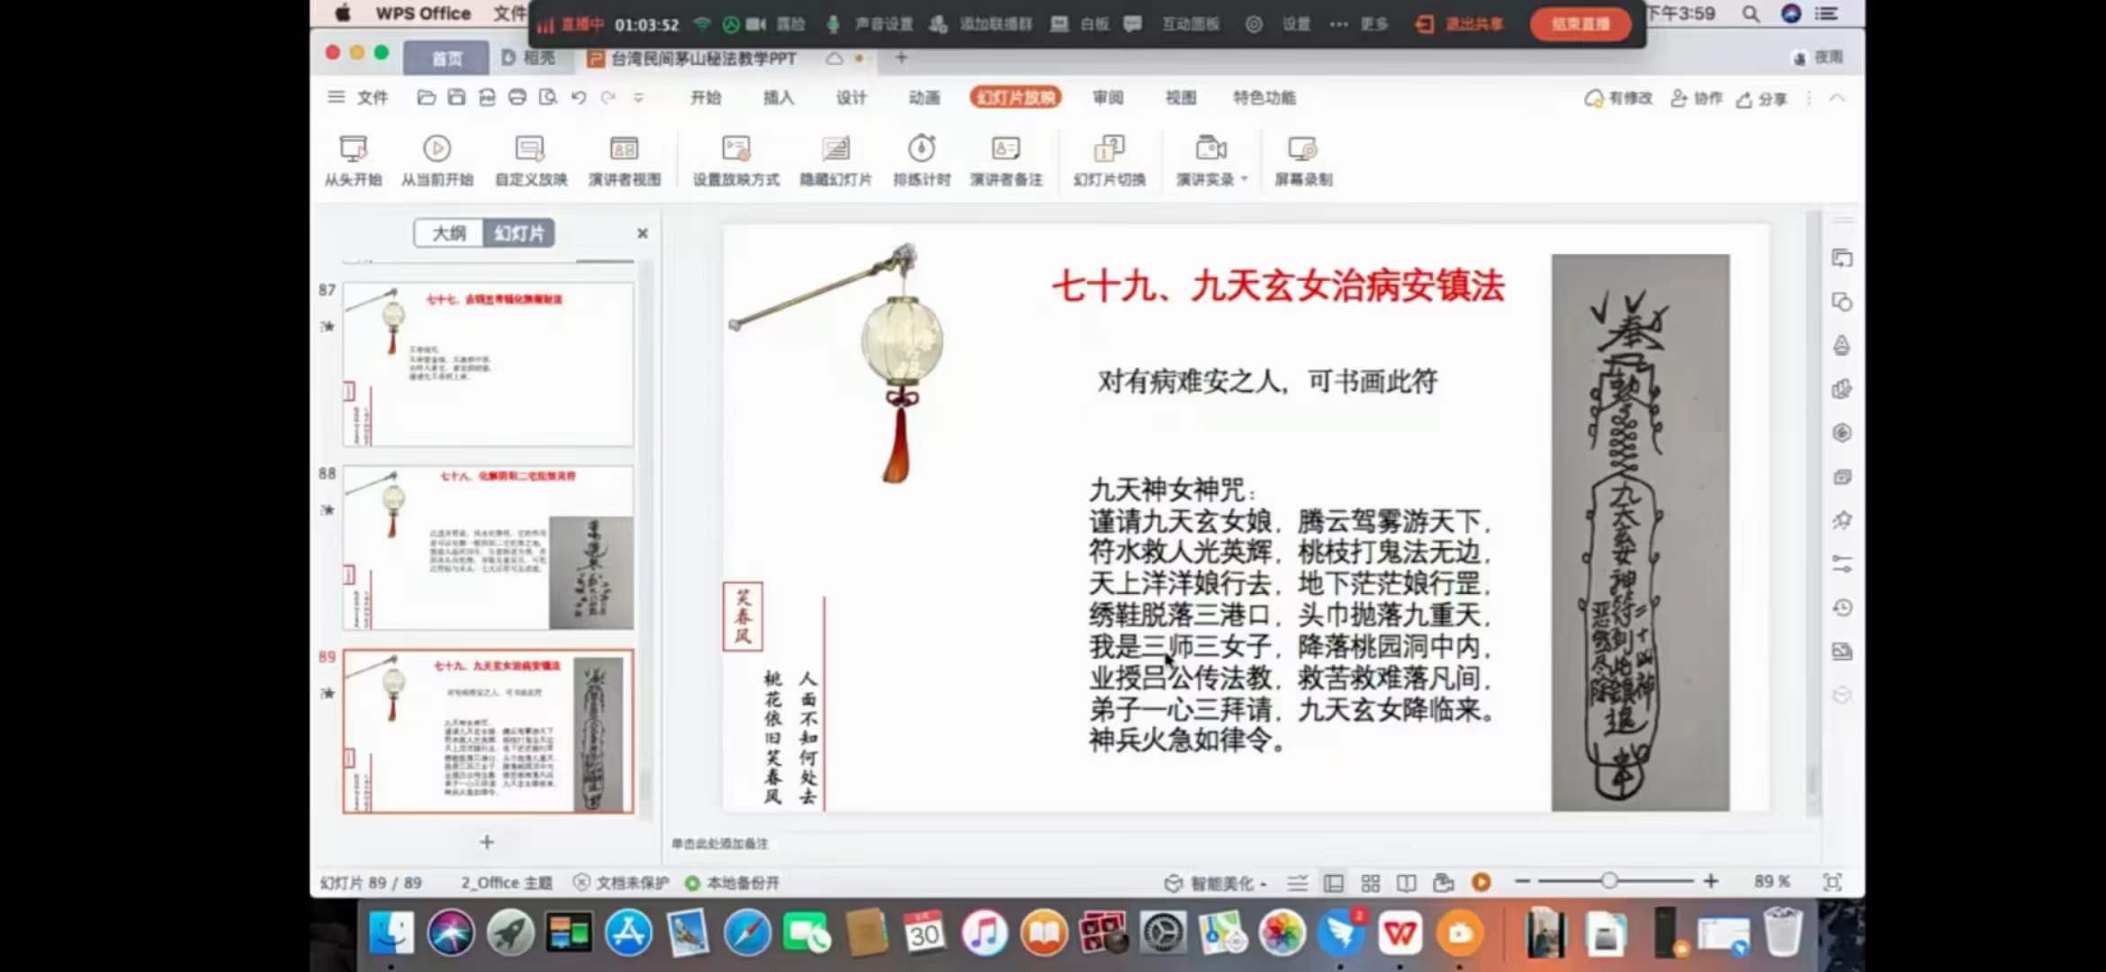Hide the current slide via 隐藏幻灯片
This screenshot has height=972, width=2106.
click(x=835, y=160)
